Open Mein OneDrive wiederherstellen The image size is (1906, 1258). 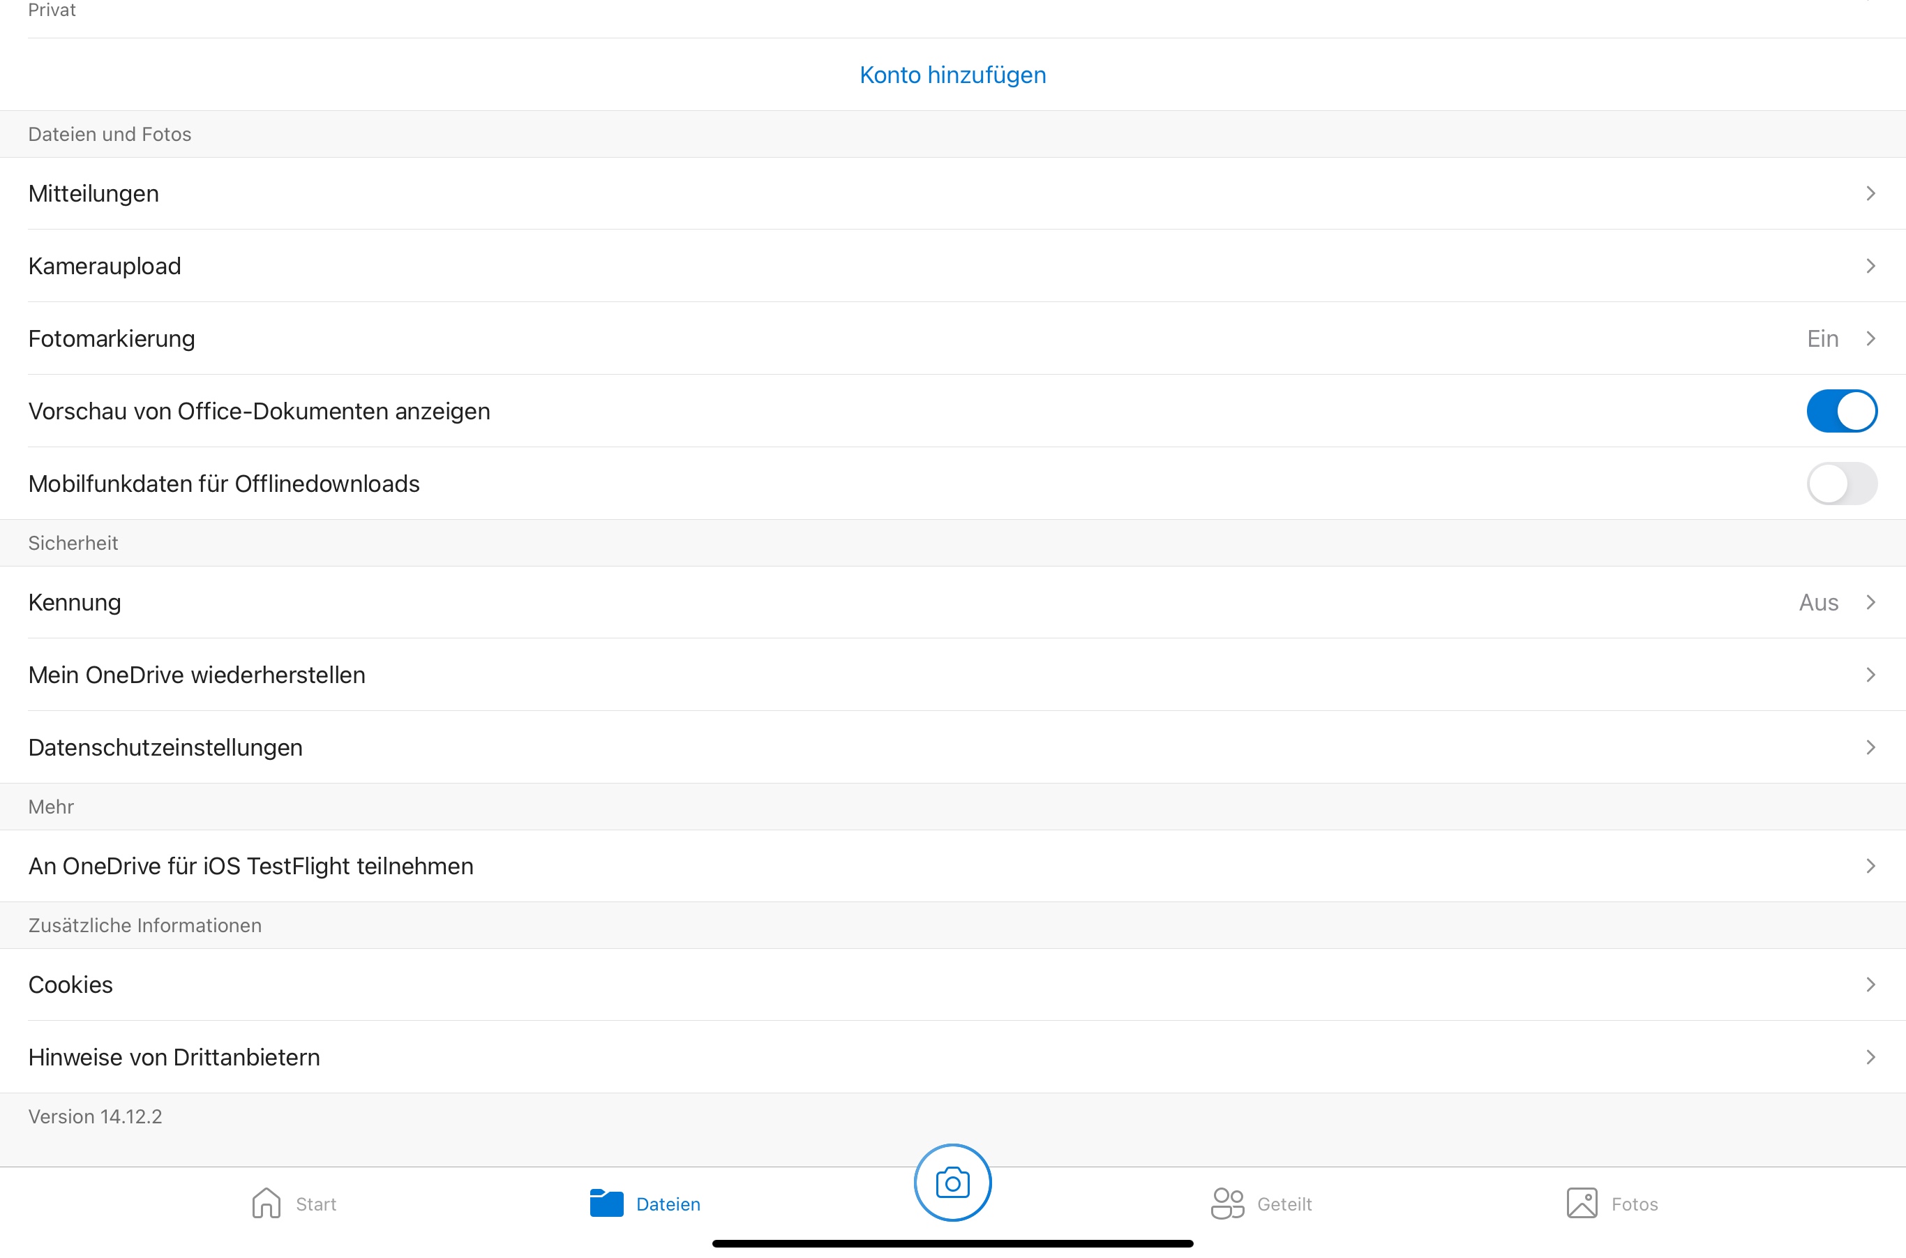pyautogui.click(x=197, y=675)
